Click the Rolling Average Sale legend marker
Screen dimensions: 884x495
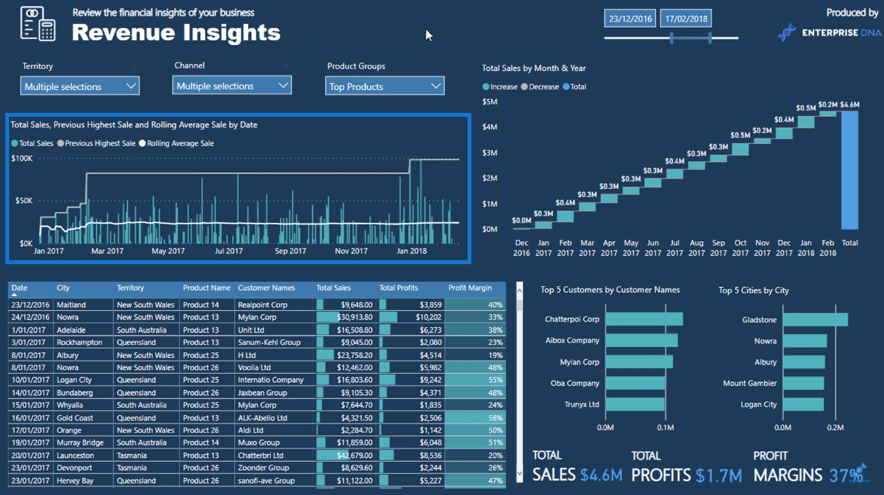(142, 143)
